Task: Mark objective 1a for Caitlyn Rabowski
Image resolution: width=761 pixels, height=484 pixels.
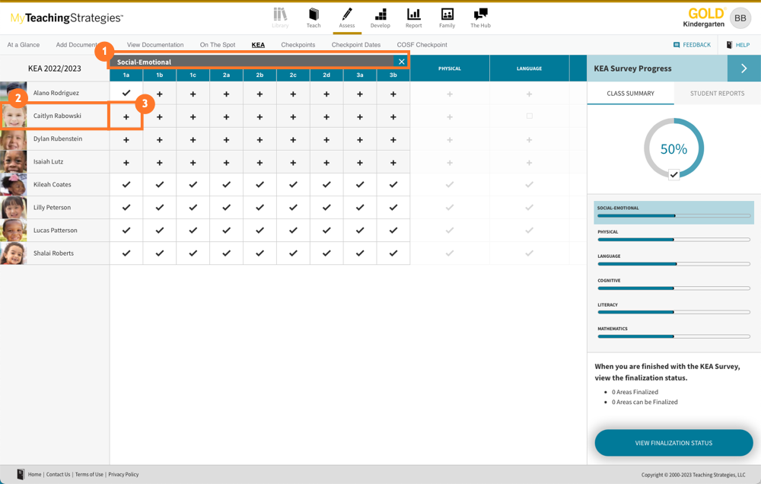Action: [x=126, y=116]
